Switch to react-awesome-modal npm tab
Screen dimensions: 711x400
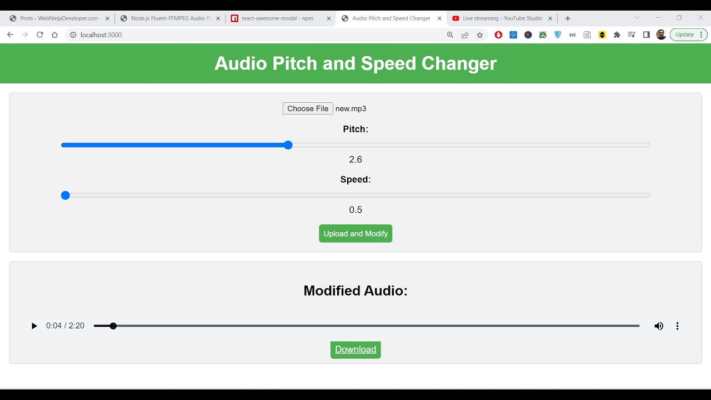click(277, 18)
